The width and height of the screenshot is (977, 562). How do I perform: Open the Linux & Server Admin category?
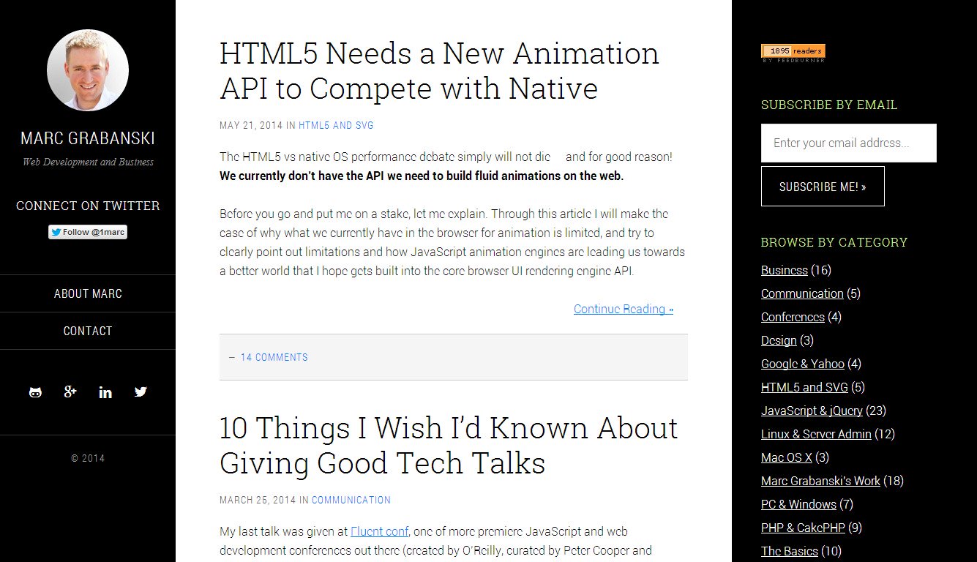coord(816,434)
